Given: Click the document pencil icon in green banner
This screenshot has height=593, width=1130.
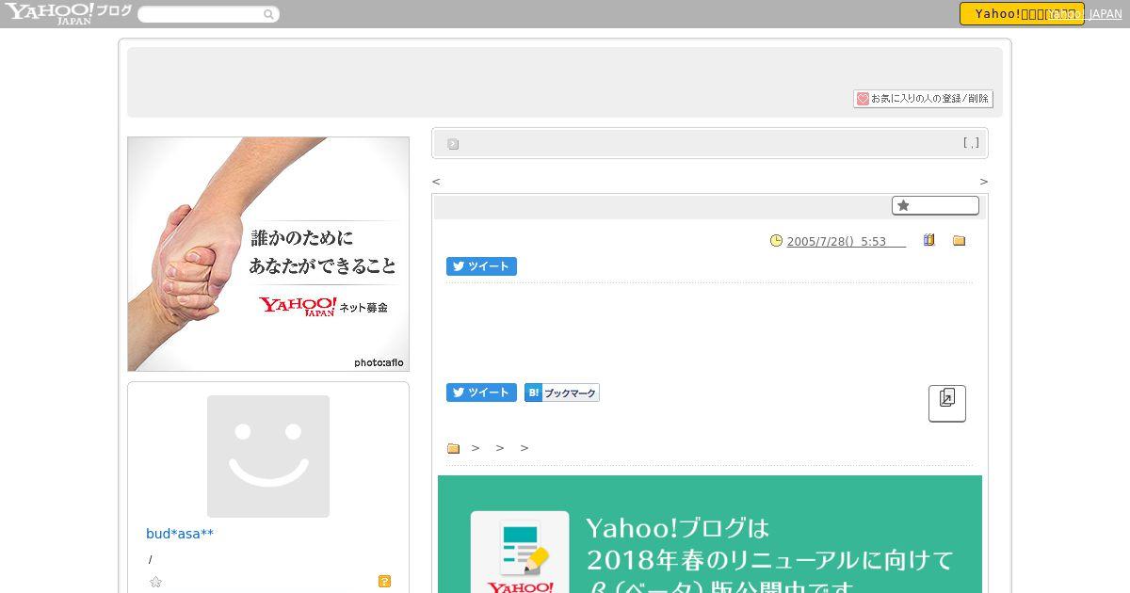Looking at the screenshot, I should (520, 552).
